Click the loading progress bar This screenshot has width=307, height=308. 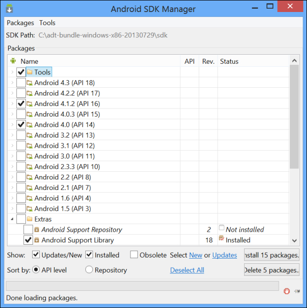tap(142, 286)
